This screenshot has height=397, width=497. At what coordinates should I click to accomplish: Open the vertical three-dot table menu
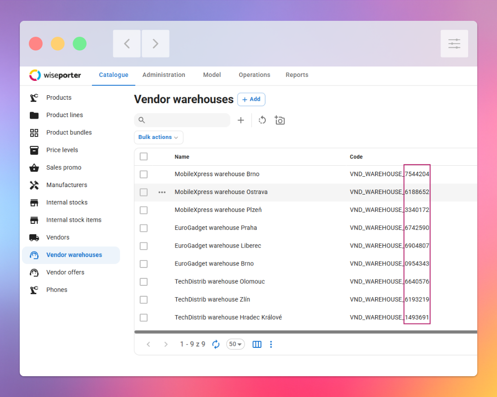(271, 344)
